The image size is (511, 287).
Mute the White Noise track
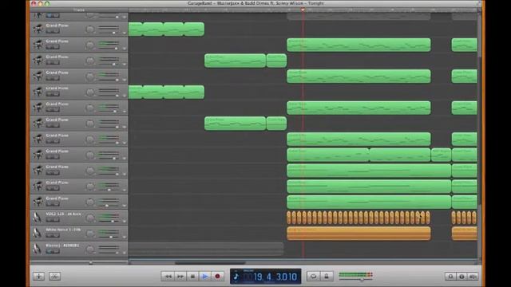pos(50,236)
